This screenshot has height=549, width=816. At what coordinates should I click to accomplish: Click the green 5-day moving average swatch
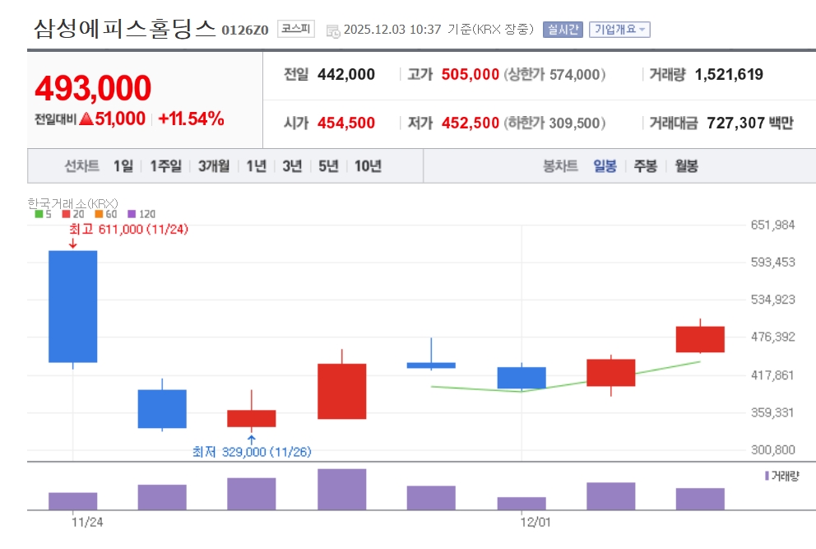[x=39, y=214]
